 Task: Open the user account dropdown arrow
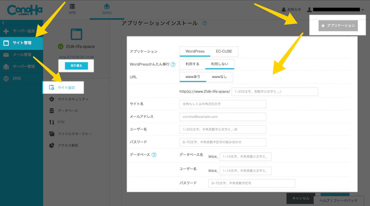coord(363,10)
